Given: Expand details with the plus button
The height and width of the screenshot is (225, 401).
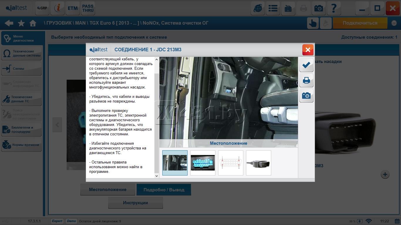Looking at the screenshot, I should pos(385,174).
